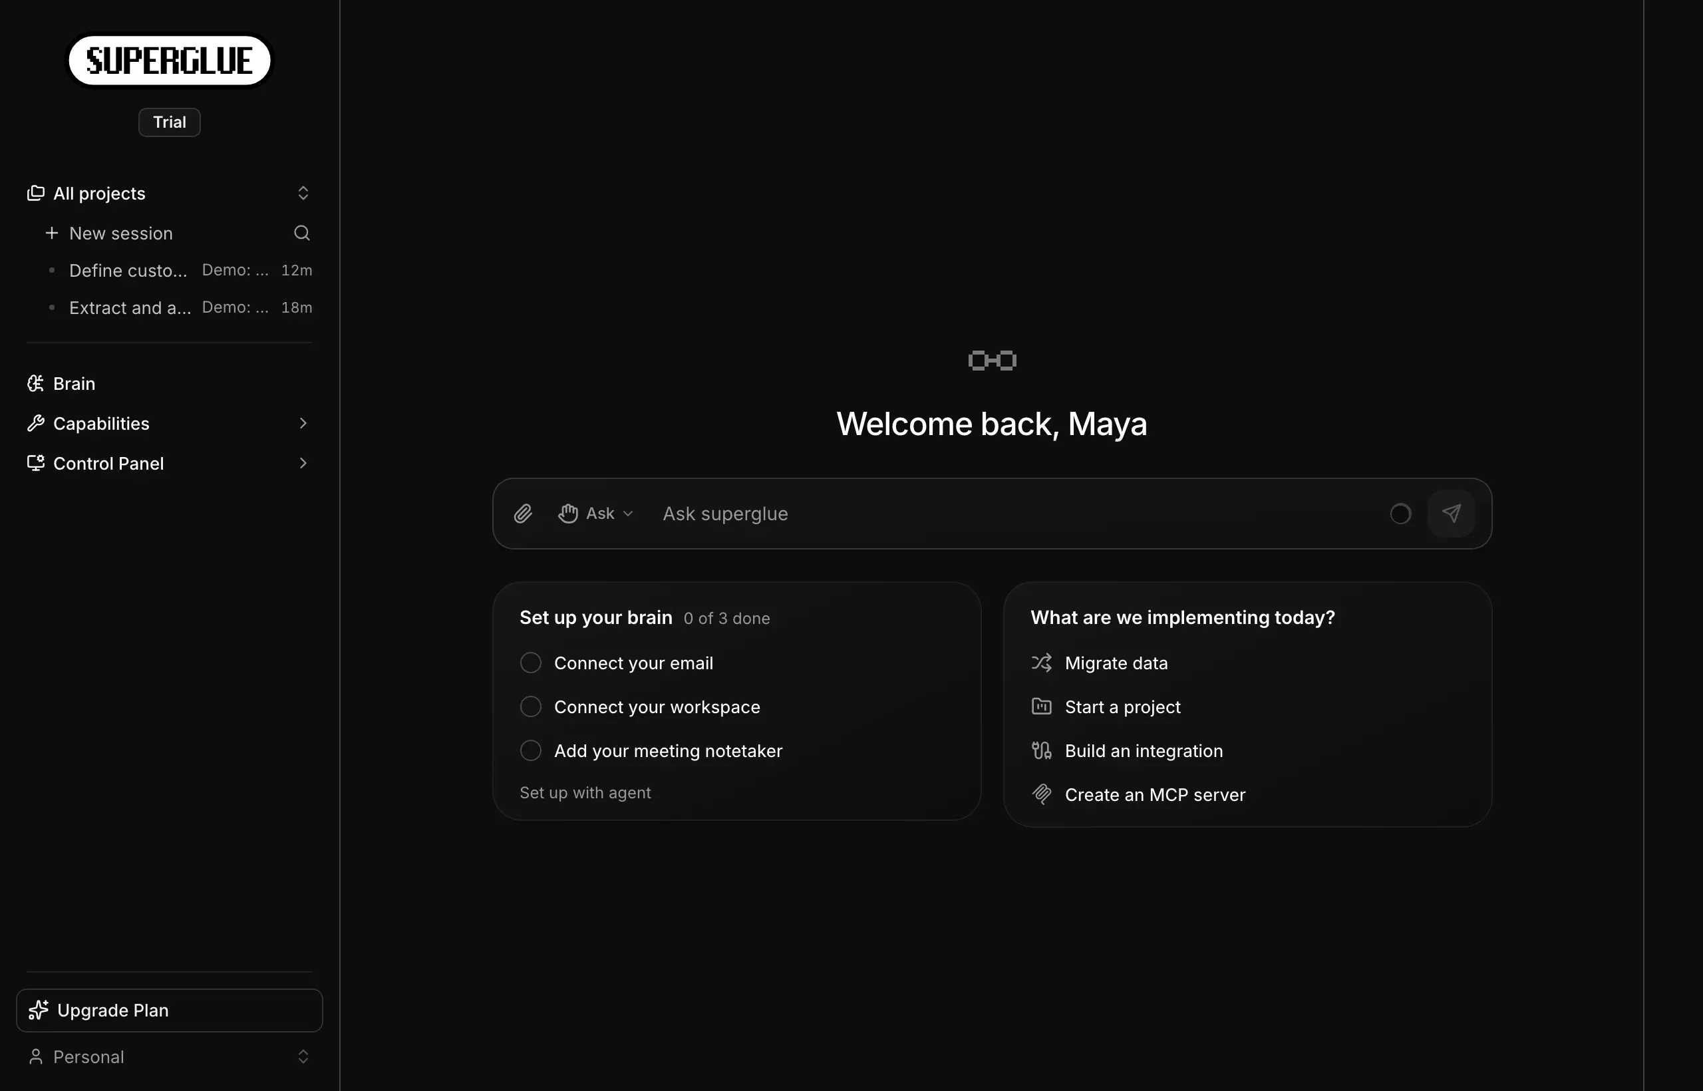Viewport: 1703px width, 1091px height.
Task: Click the Migrate data shuffle icon
Action: tap(1041, 663)
